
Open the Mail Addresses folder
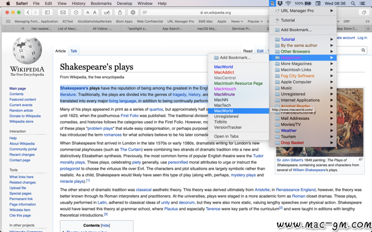coord(302,118)
